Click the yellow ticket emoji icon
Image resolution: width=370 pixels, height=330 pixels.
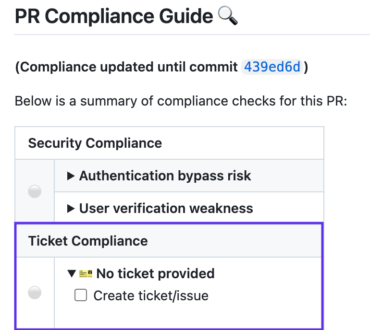pos(86,274)
